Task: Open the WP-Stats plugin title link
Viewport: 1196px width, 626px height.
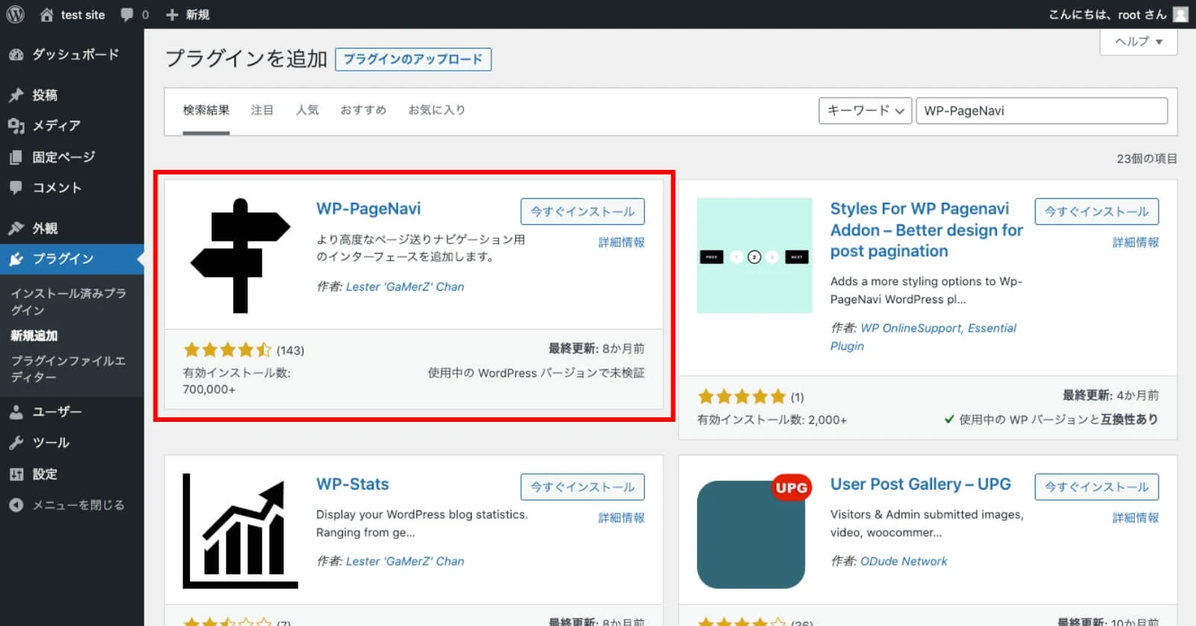Action: (x=353, y=484)
